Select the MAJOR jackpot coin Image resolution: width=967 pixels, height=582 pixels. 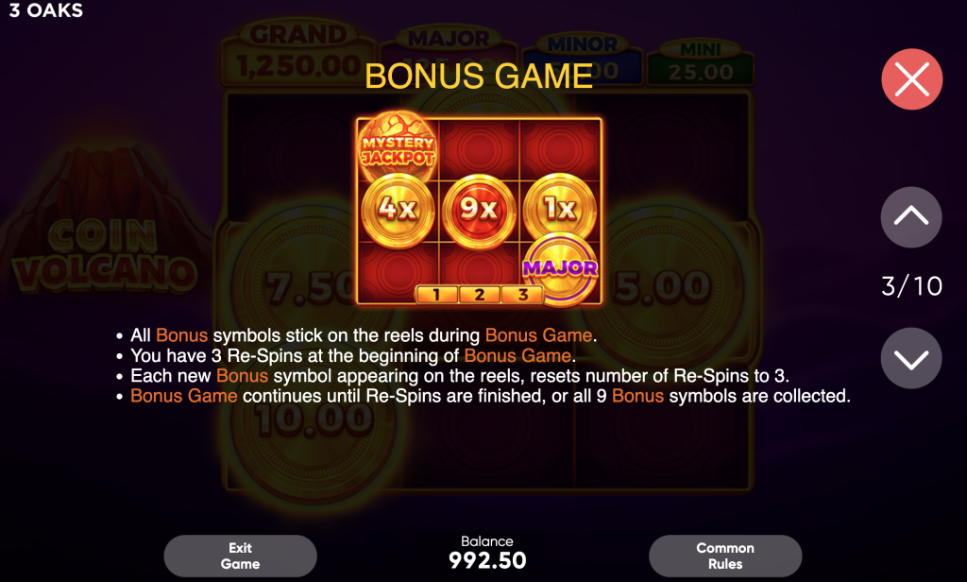560,269
